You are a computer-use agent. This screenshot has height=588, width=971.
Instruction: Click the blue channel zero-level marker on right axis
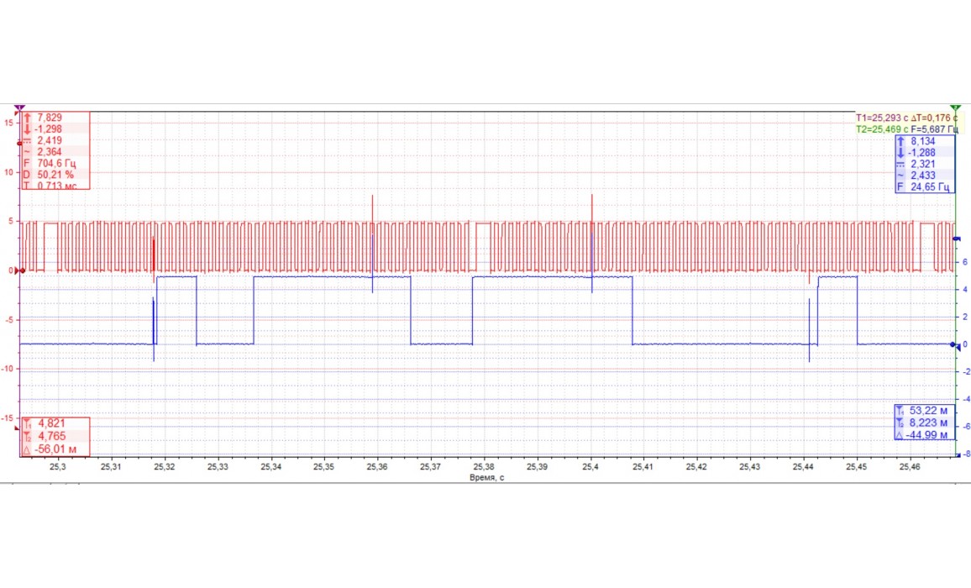(x=953, y=344)
